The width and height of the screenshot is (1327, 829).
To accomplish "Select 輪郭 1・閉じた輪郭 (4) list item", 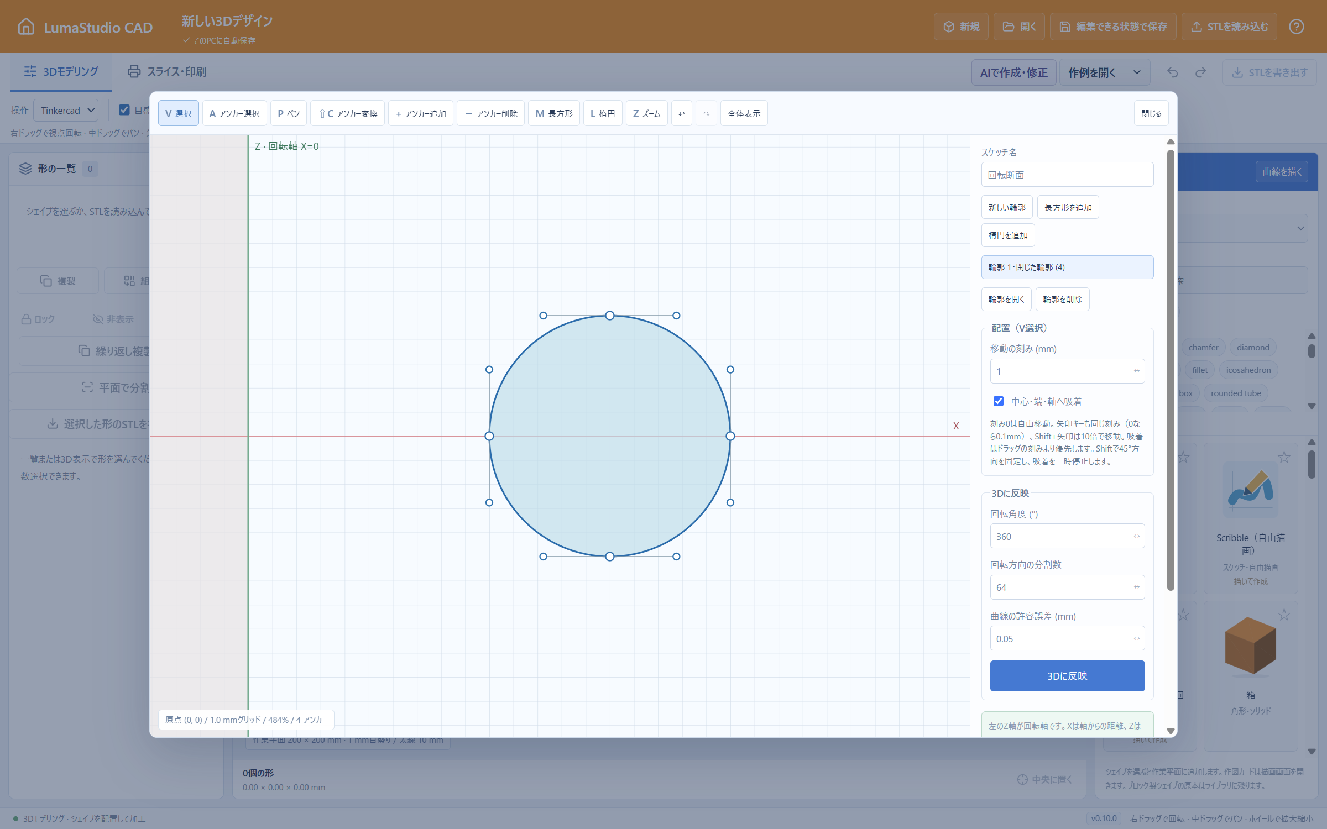I will (x=1067, y=267).
